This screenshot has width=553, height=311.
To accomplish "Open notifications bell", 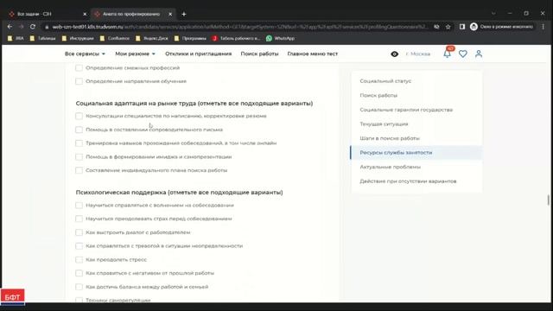I will (448, 54).
